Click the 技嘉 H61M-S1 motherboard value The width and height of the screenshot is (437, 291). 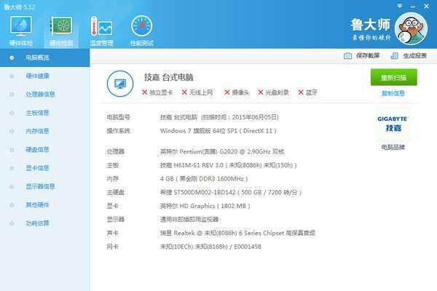(x=228, y=165)
